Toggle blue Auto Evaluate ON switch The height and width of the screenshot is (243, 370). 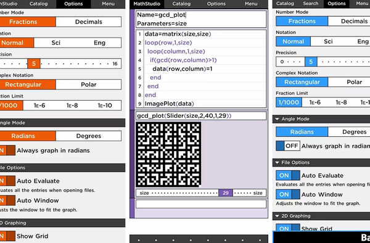click(x=288, y=176)
